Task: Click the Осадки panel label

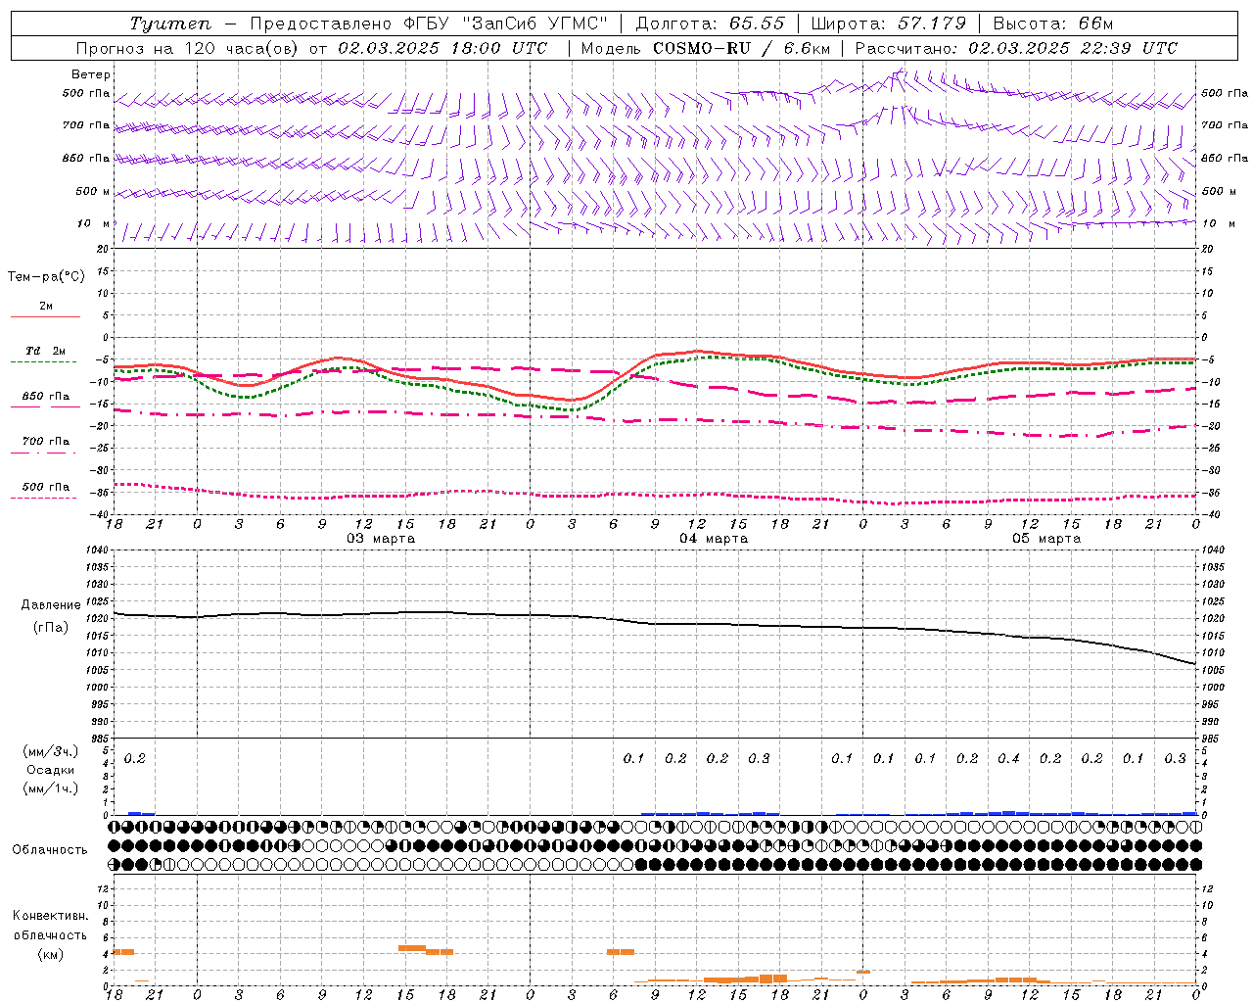Action: pyautogui.click(x=50, y=770)
